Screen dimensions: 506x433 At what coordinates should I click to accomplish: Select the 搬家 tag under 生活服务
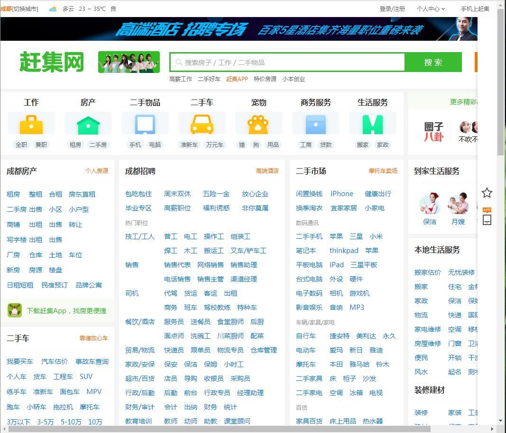pyautogui.click(x=363, y=145)
